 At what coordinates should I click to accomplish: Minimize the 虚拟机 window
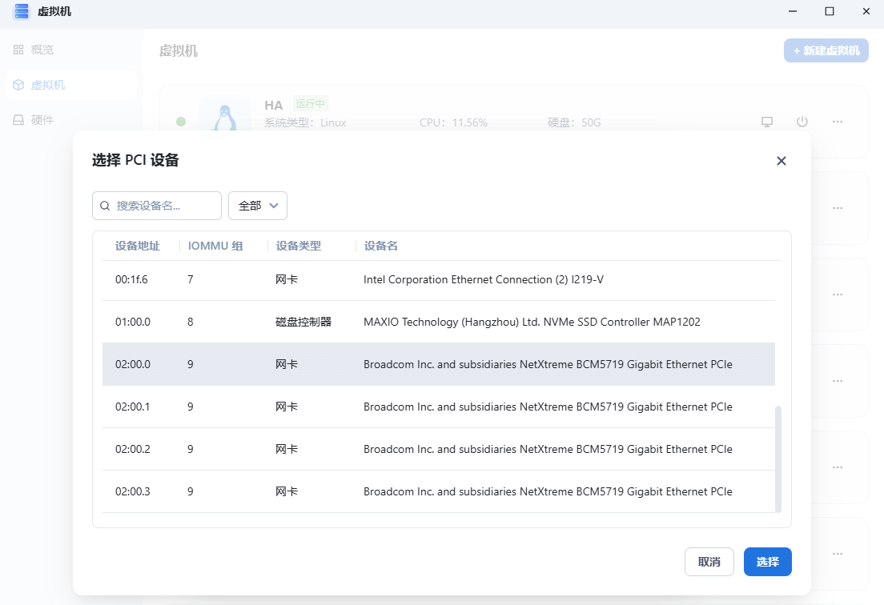point(793,11)
